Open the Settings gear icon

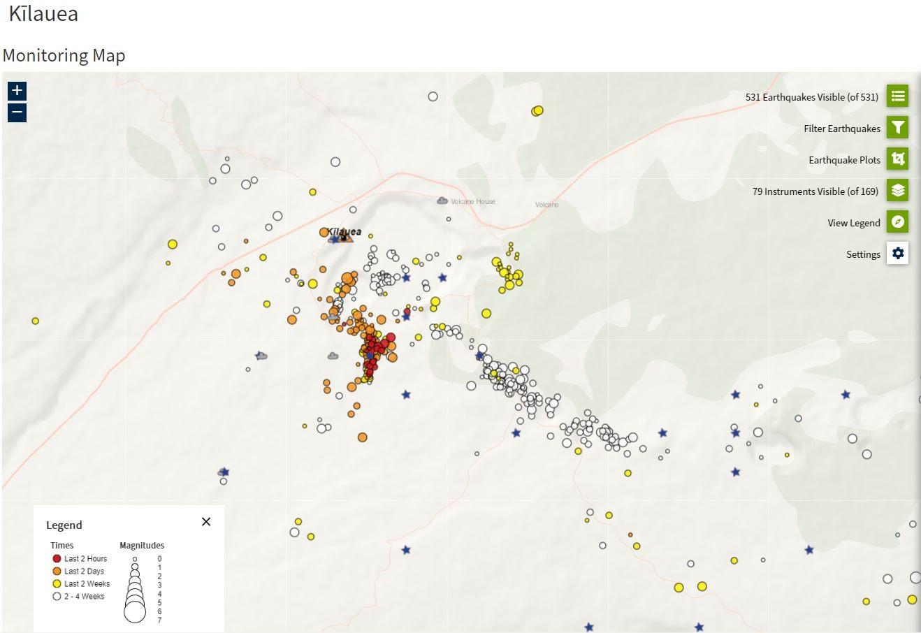tap(897, 254)
